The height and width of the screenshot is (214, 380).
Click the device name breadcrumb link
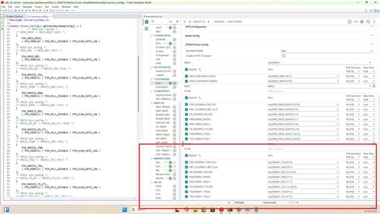point(199,21)
